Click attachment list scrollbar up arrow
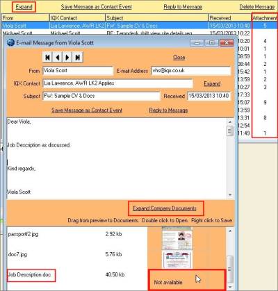This screenshot has width=278, height=291. [x=230, y=231]
